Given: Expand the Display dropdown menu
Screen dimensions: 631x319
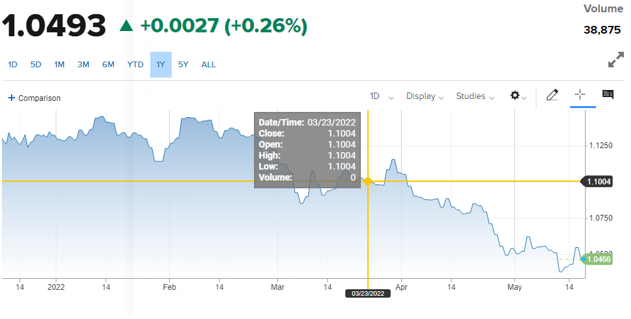Looking at the screenshot, I should pos(424,96).
